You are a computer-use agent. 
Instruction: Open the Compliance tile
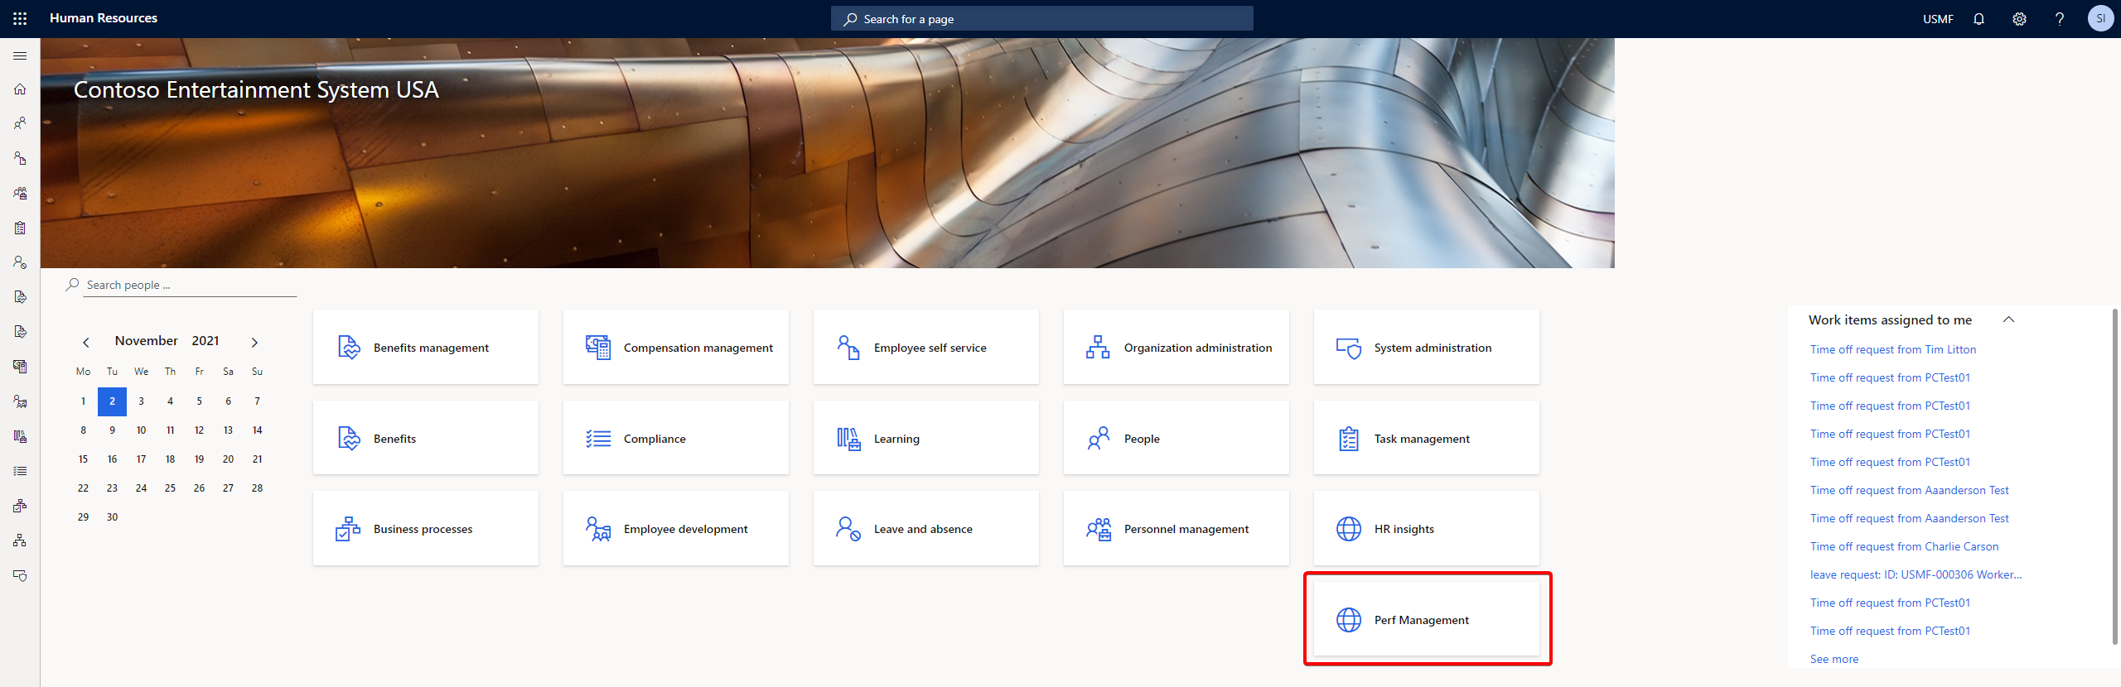click(x=676, y=438)
